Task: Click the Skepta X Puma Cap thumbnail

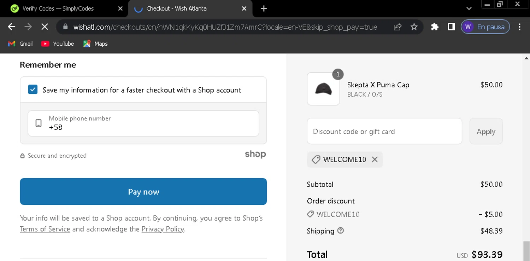Action: point(323,89)
